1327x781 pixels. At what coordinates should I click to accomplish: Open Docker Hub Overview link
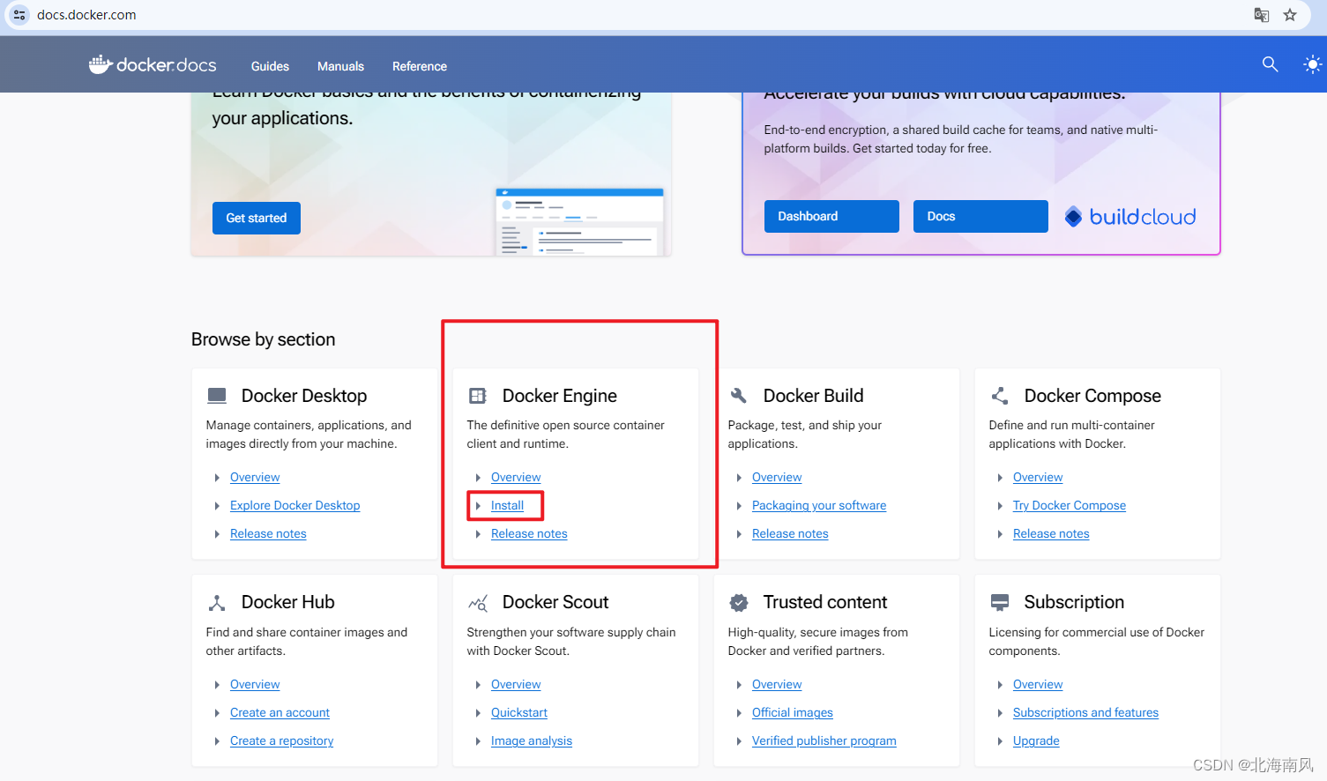click(255, 684)
